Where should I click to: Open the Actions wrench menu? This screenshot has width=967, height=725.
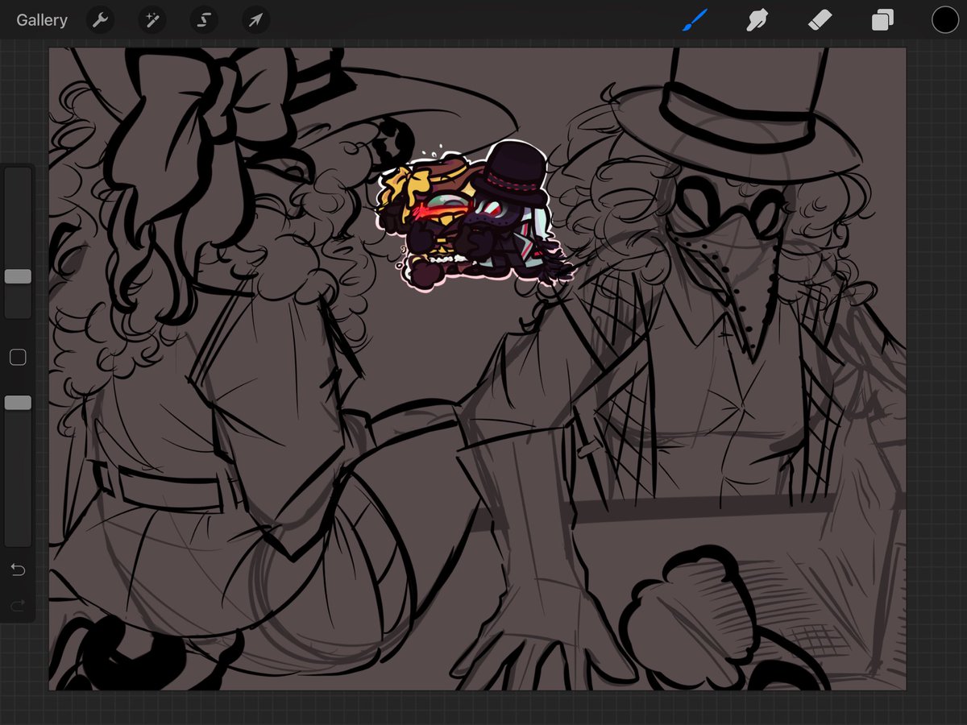point(100,20)
